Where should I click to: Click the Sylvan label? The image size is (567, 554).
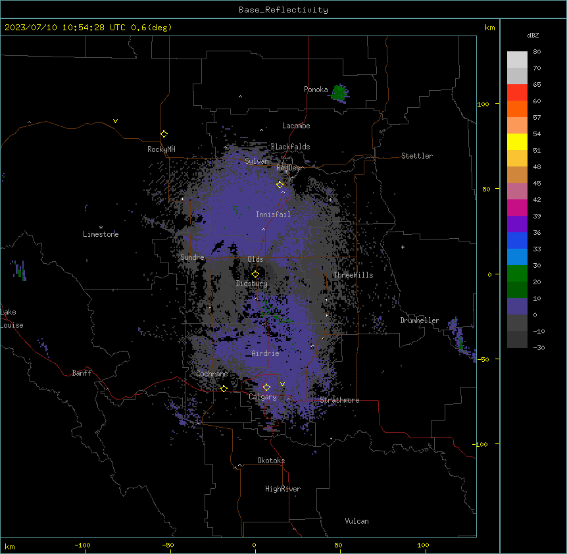tap(257, 161)
